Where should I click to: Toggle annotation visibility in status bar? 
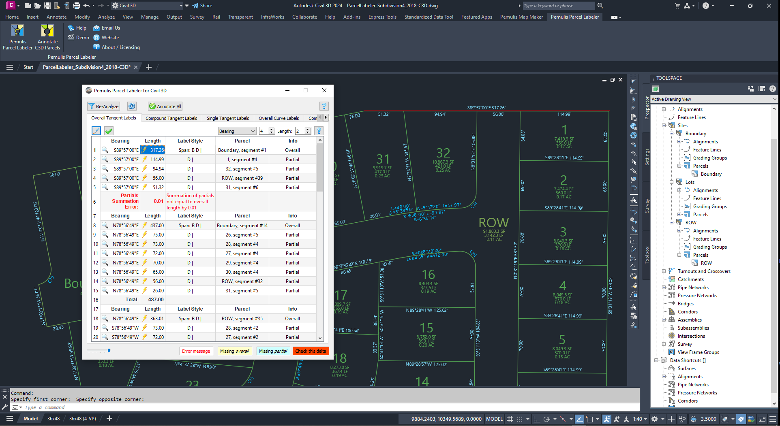click(x=606, y=419)
